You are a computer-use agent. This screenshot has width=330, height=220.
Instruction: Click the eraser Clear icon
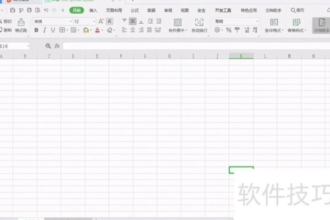point(109,30)
